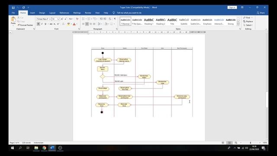The width and height of the screenshot is (277, 156).
Task: Apply the Strong style
Action: (231, 21)
